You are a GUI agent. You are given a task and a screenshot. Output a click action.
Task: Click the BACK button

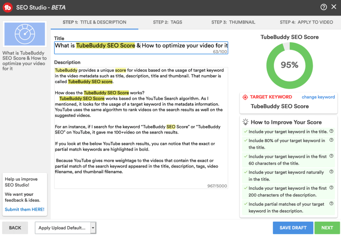click(15, 228)
